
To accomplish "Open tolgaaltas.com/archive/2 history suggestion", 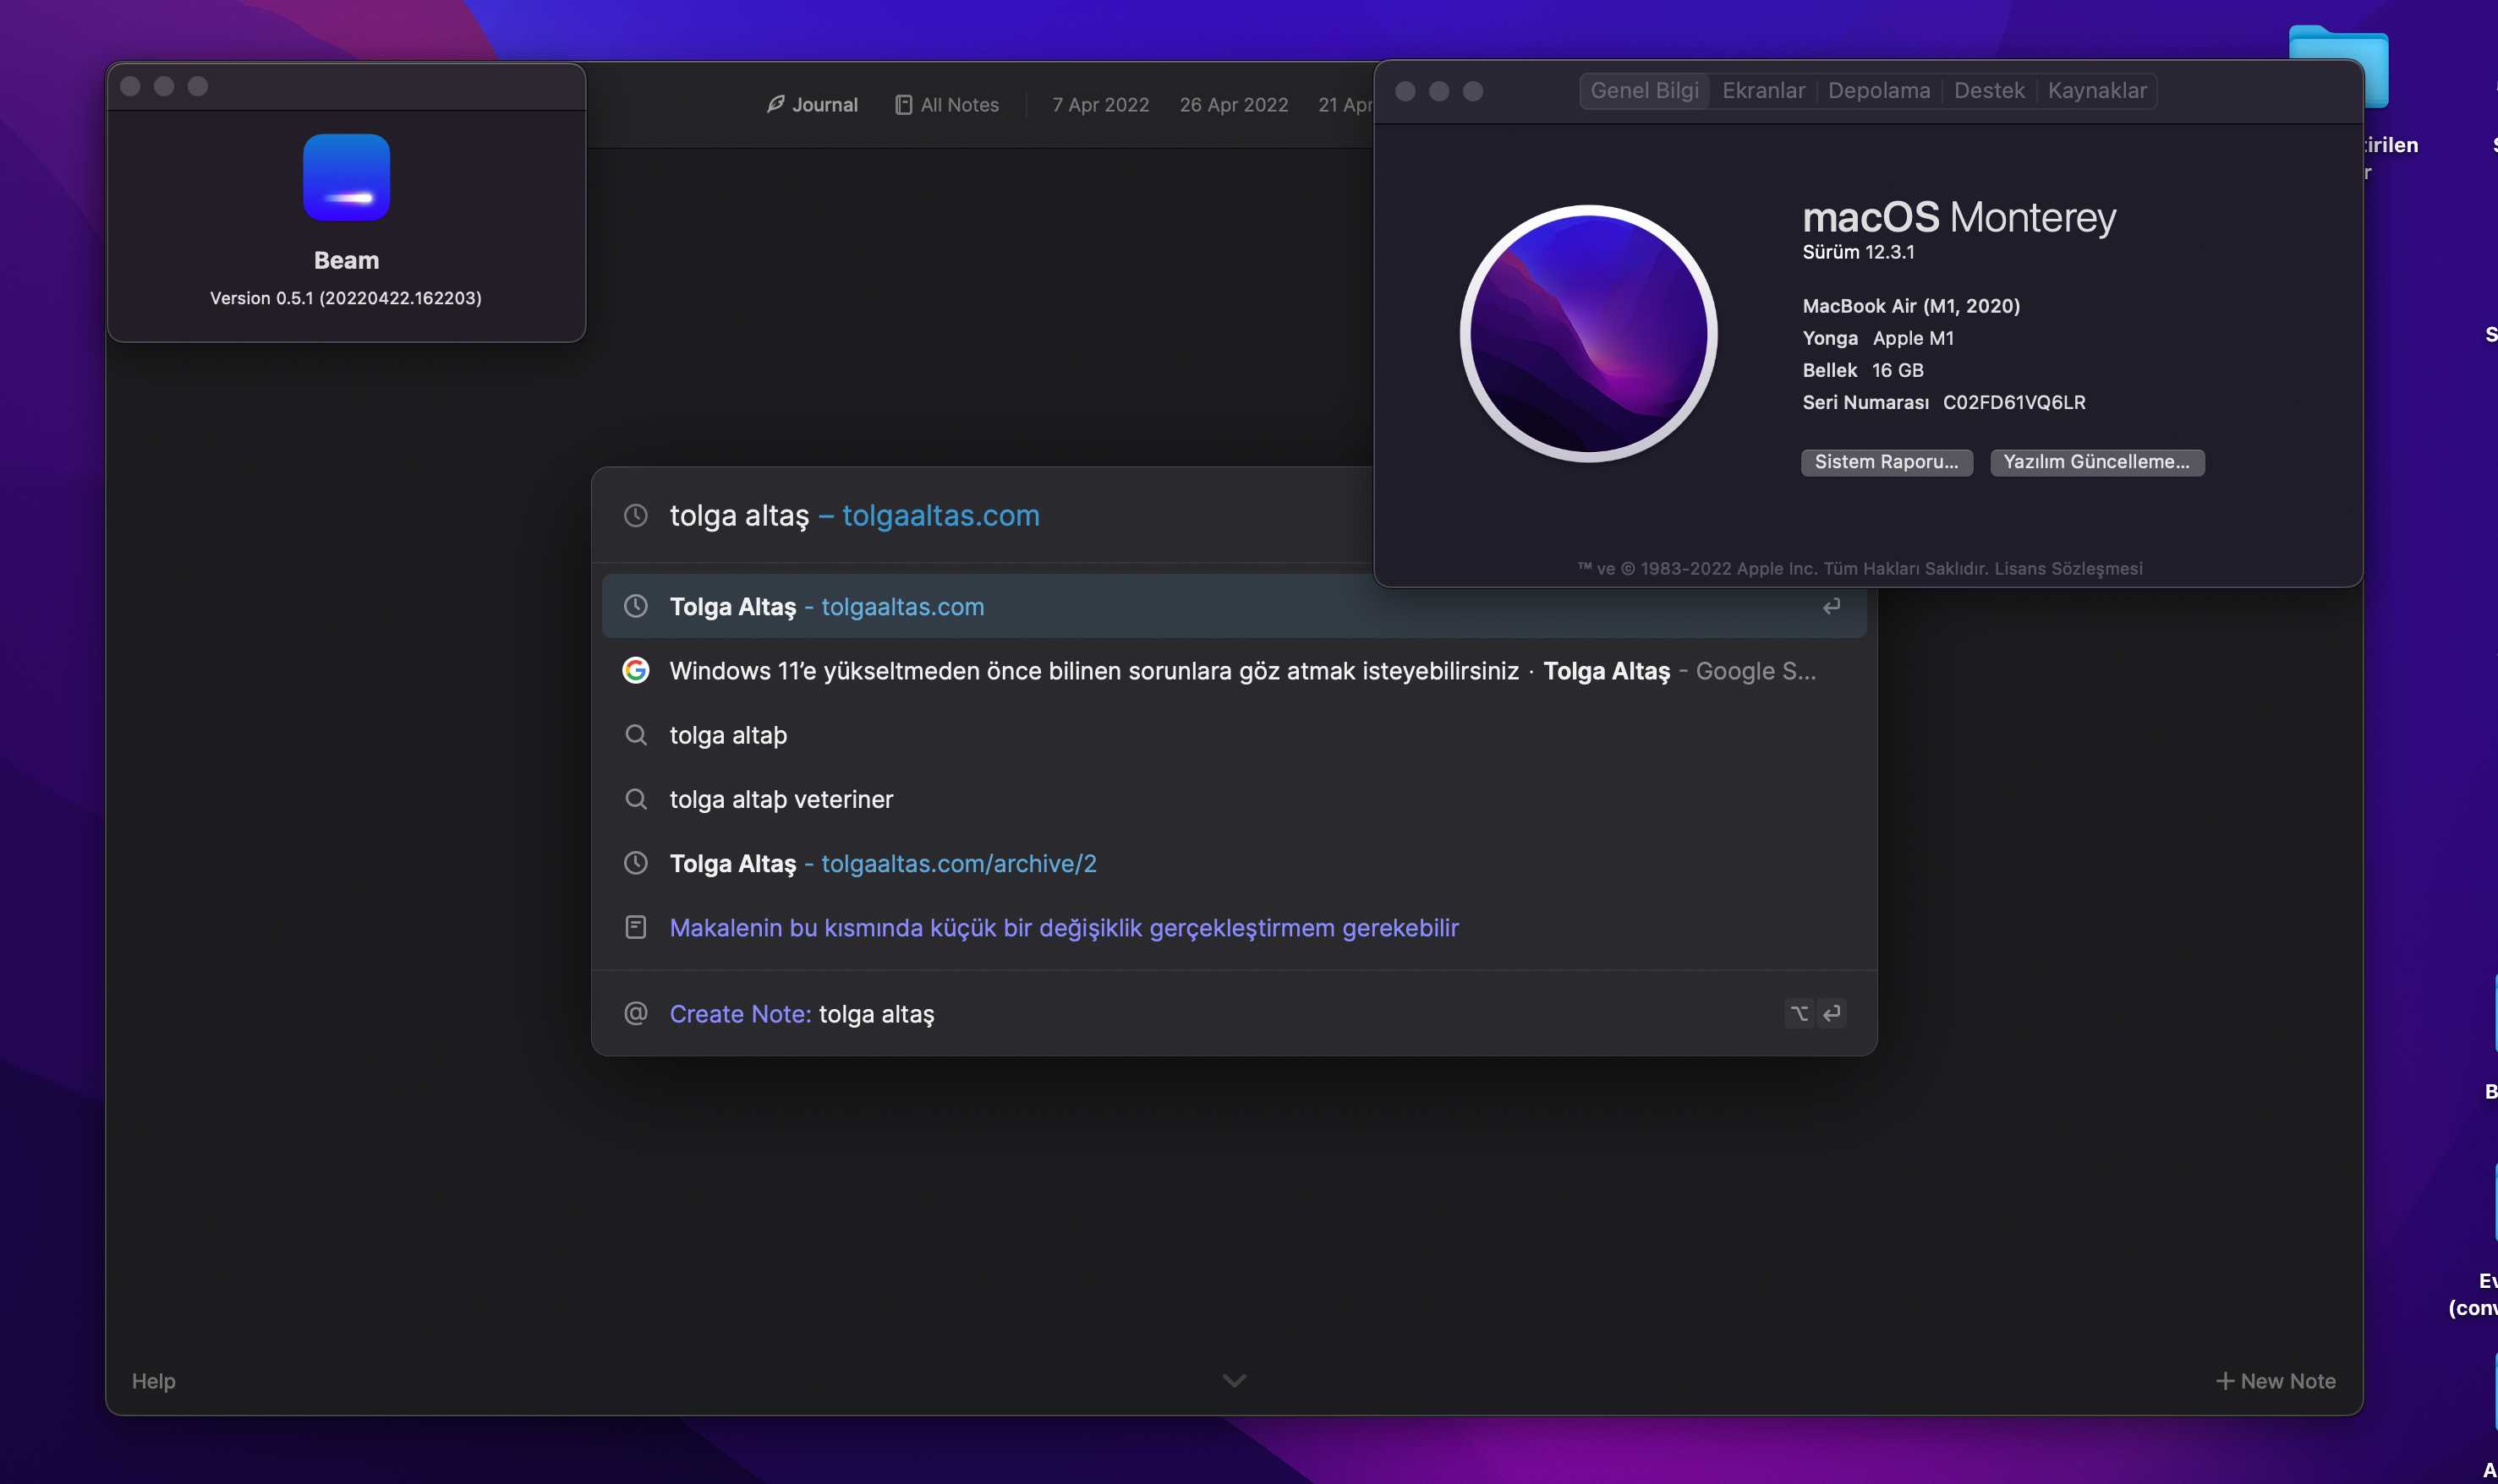I will pos(1234,863).
